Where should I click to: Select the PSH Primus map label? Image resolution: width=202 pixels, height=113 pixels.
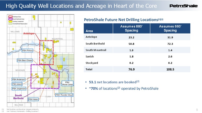28,50
